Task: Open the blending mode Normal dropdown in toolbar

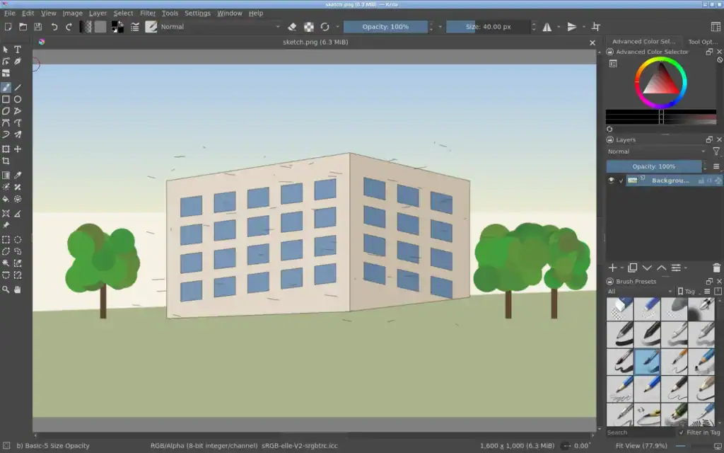Action: (220, 27)
